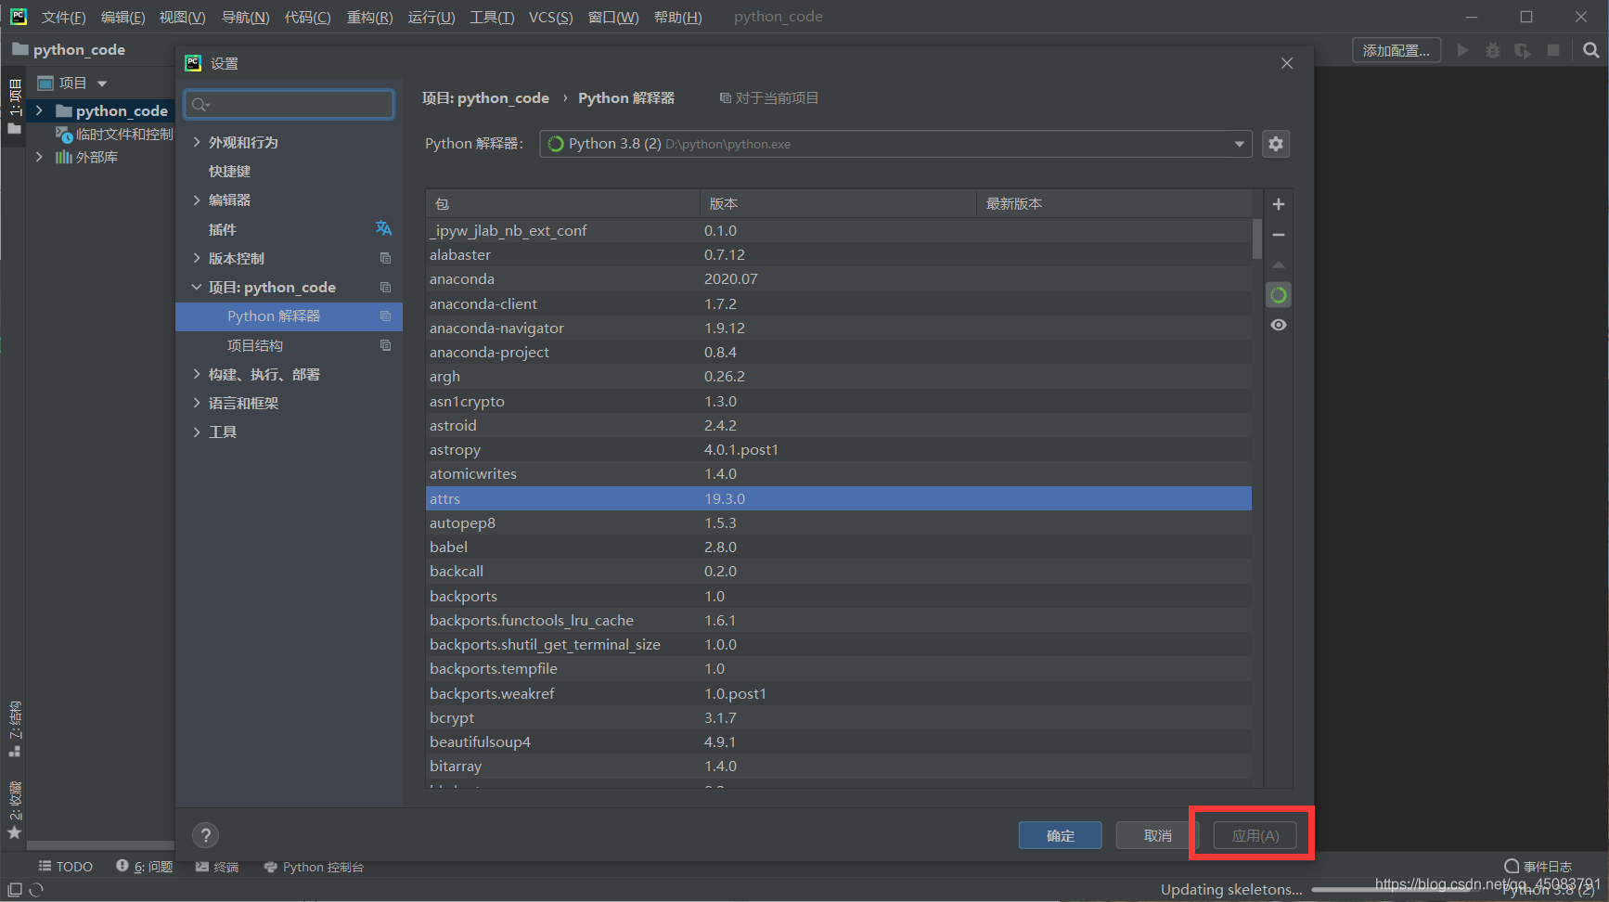
Task: Open the Python 控制台 console tab
Action: pyautogui.click(x=314, y=867)
